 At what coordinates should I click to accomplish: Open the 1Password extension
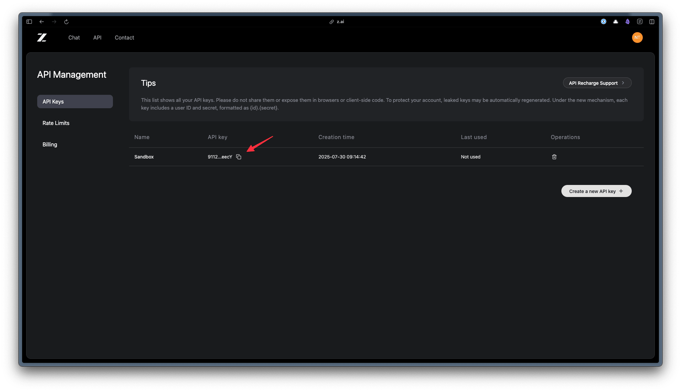pos(604,22)
